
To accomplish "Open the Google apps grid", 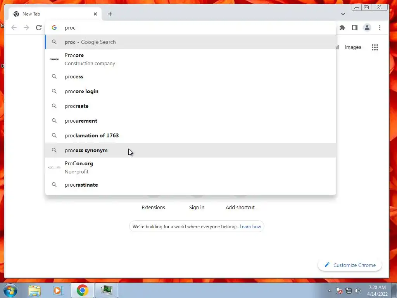I will pos(375,47).
